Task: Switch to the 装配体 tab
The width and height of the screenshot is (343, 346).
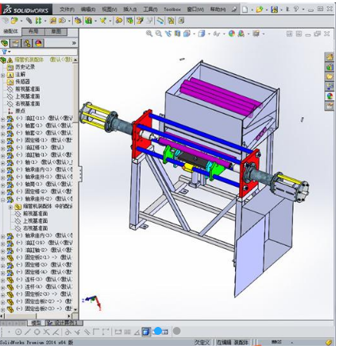Action: [10, 32]
